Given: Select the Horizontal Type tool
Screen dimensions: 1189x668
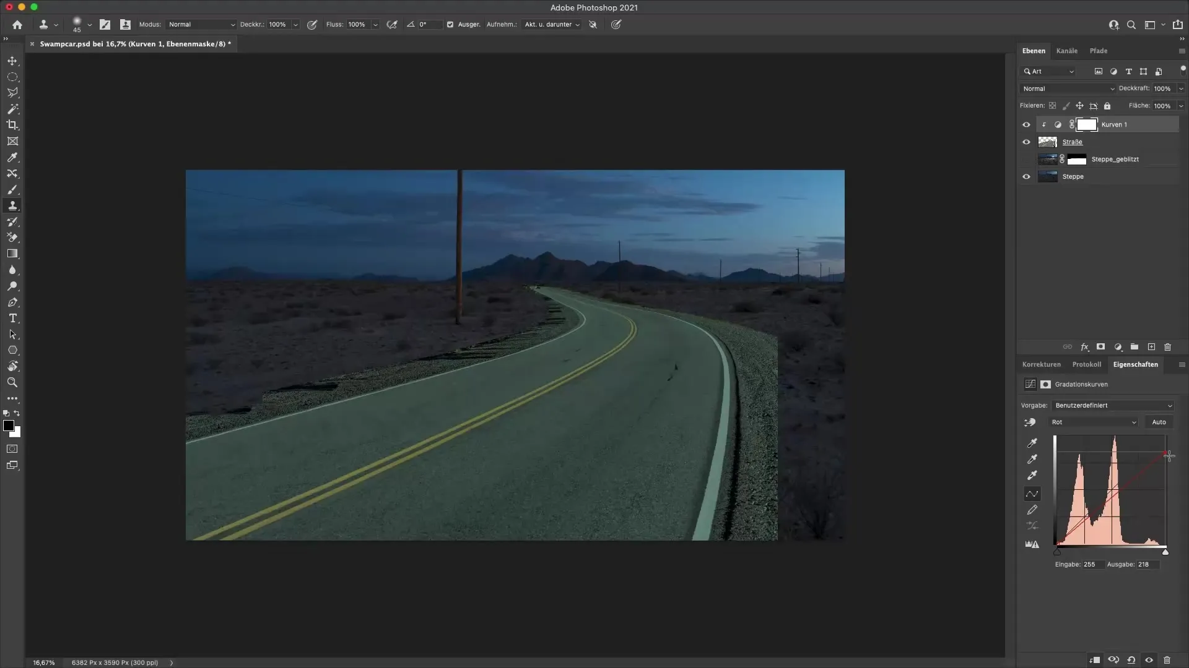Looking at the screenshot, I should point(12,318).
